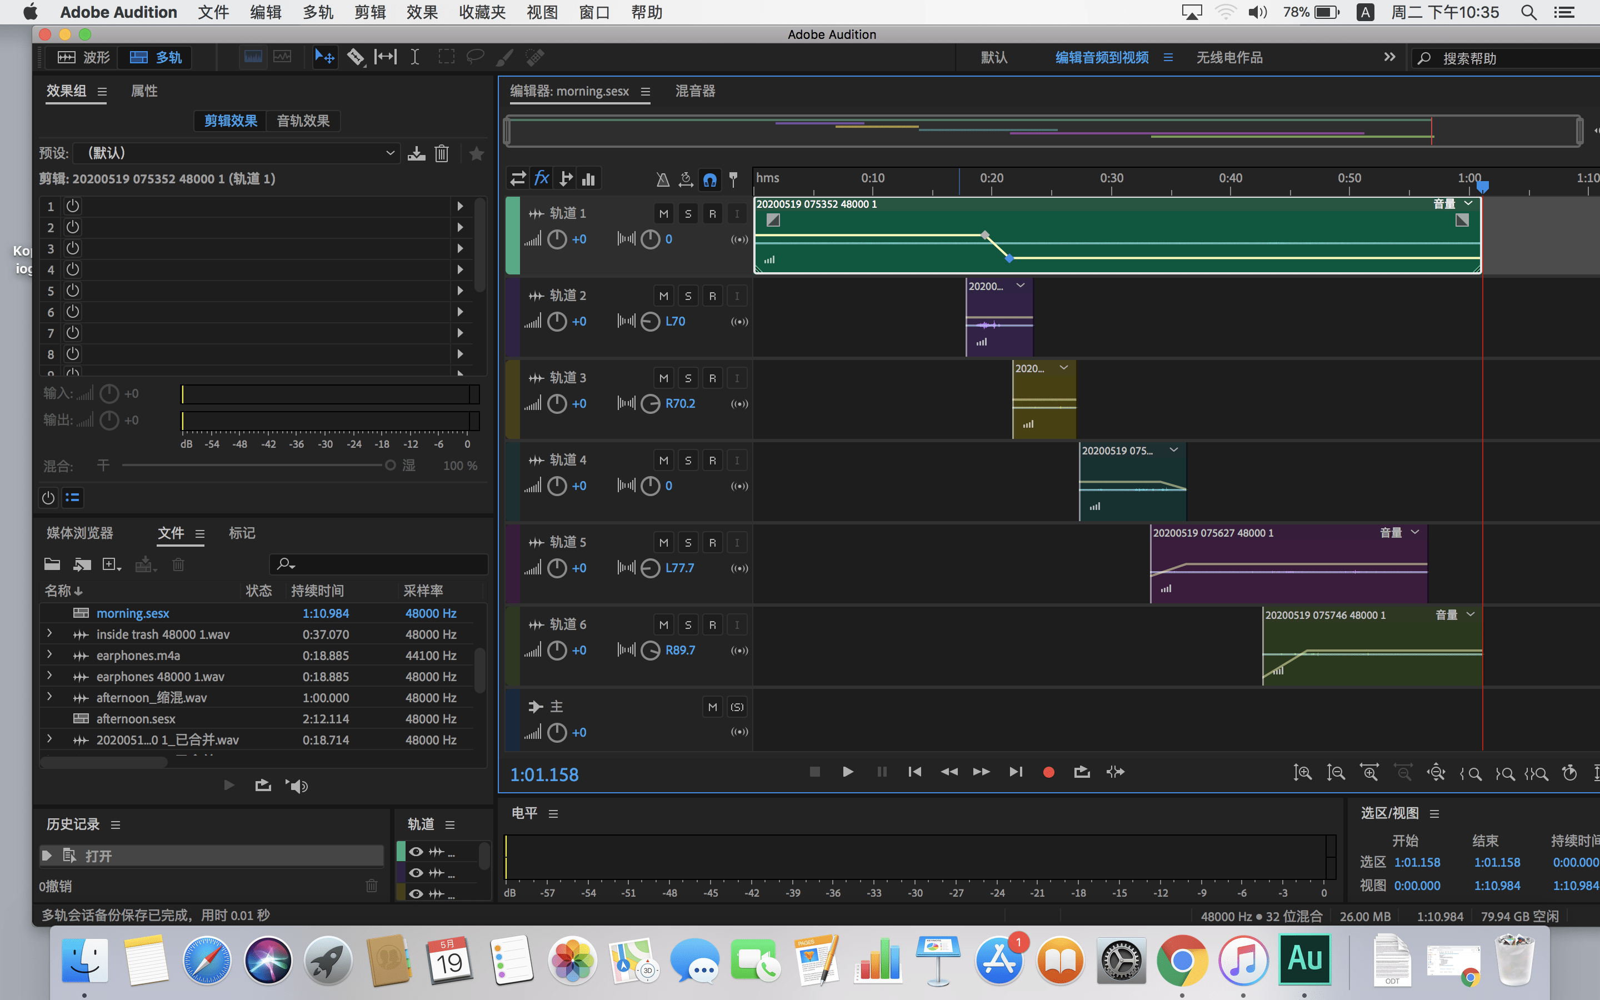Expand earphones.m4a file item
Screen dimensions: 1600x1000
[x=49, y=655]
